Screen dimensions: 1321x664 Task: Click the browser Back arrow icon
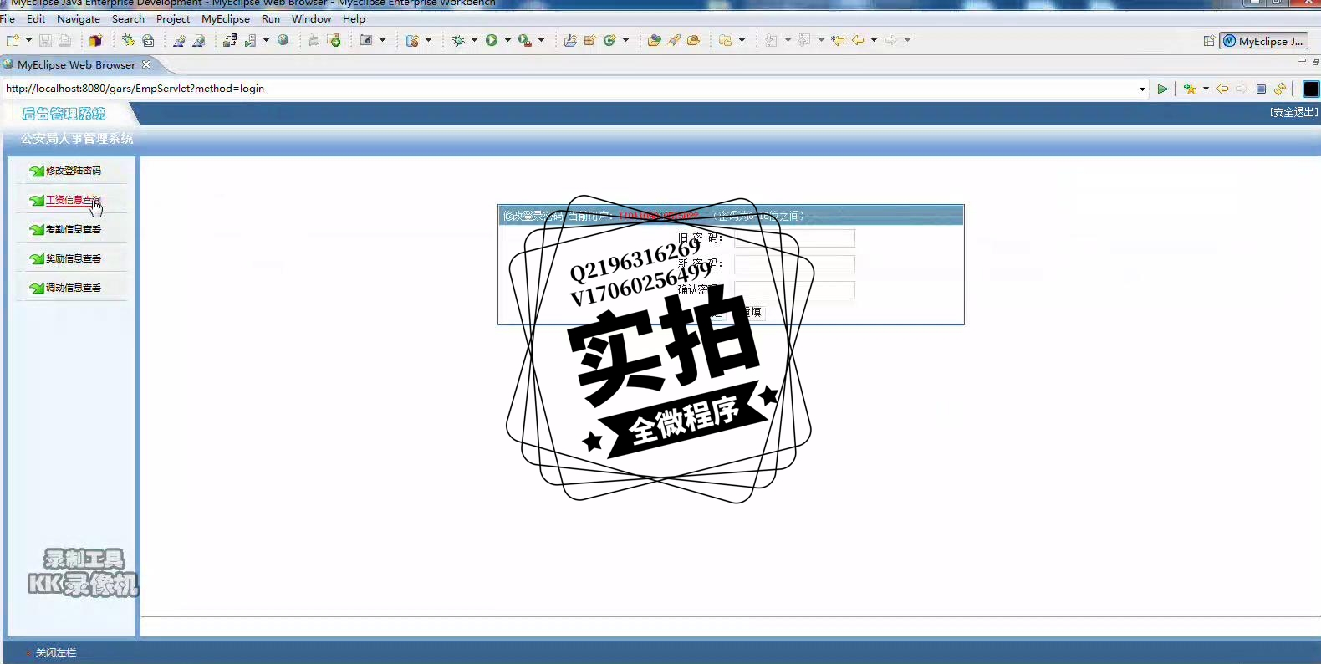1222,89
